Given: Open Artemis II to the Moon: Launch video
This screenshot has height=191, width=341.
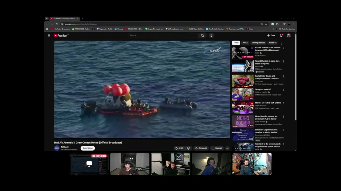Looking at the screenshot, I should (243, 147).
